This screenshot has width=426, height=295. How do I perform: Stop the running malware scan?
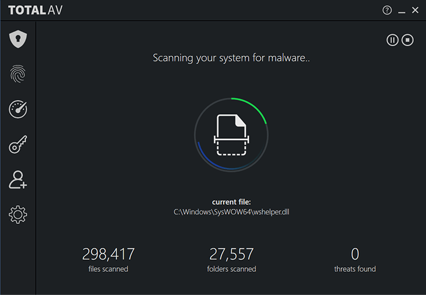click(x=407, y=40)
